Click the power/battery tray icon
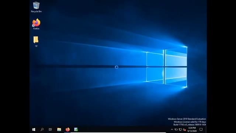Screen dimensions: 236x133 (x=176, y=130)
